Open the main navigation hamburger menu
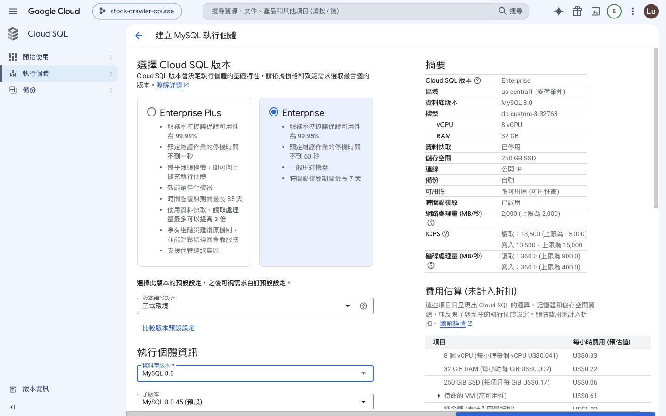The width and height of the screenshot is (666, 416). pyautogui.click(x=13, y=11)
